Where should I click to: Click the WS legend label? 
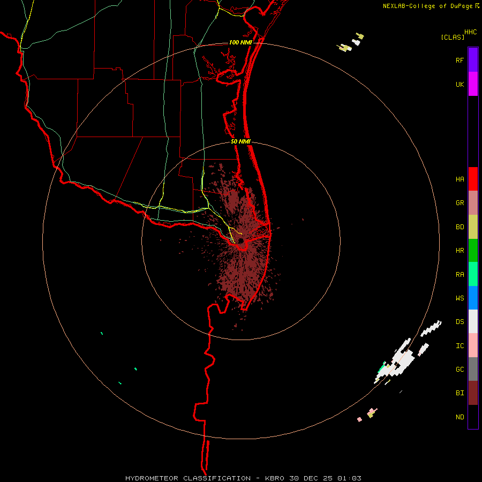[x=460, y=298]
